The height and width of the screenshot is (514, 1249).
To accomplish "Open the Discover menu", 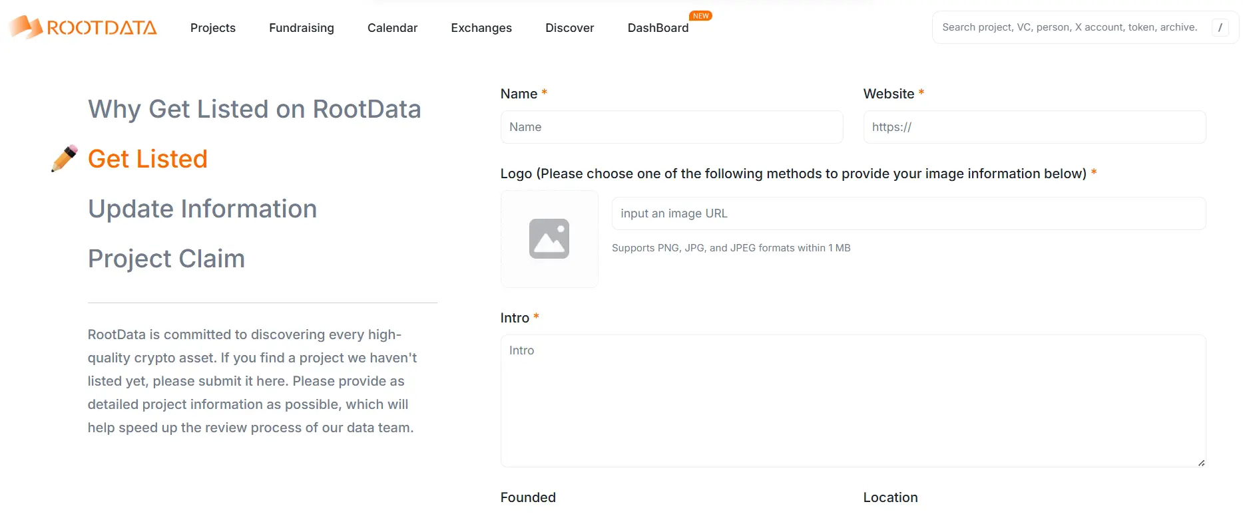I will [x=570, y=28].
